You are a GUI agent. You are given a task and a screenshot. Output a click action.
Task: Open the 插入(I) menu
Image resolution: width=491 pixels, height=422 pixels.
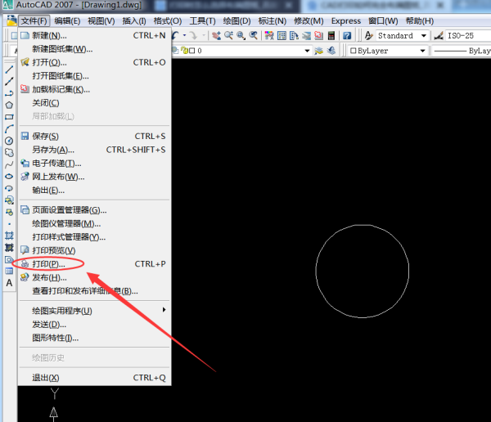134,21
